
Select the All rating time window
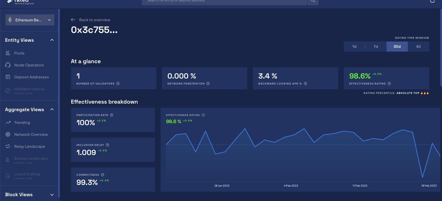click(418, 47)
